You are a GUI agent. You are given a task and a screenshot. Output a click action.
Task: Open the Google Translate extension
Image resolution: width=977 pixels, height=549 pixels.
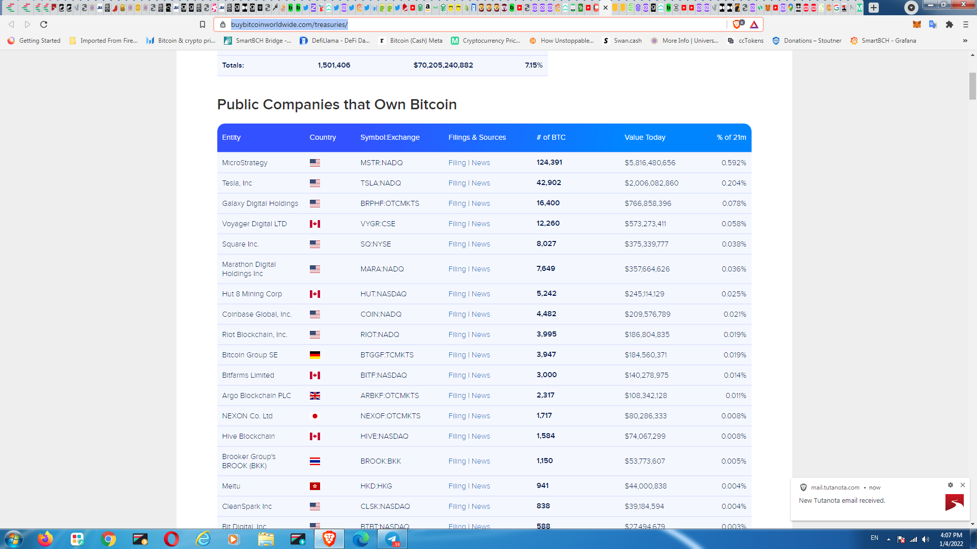click(x=933, y=24)
